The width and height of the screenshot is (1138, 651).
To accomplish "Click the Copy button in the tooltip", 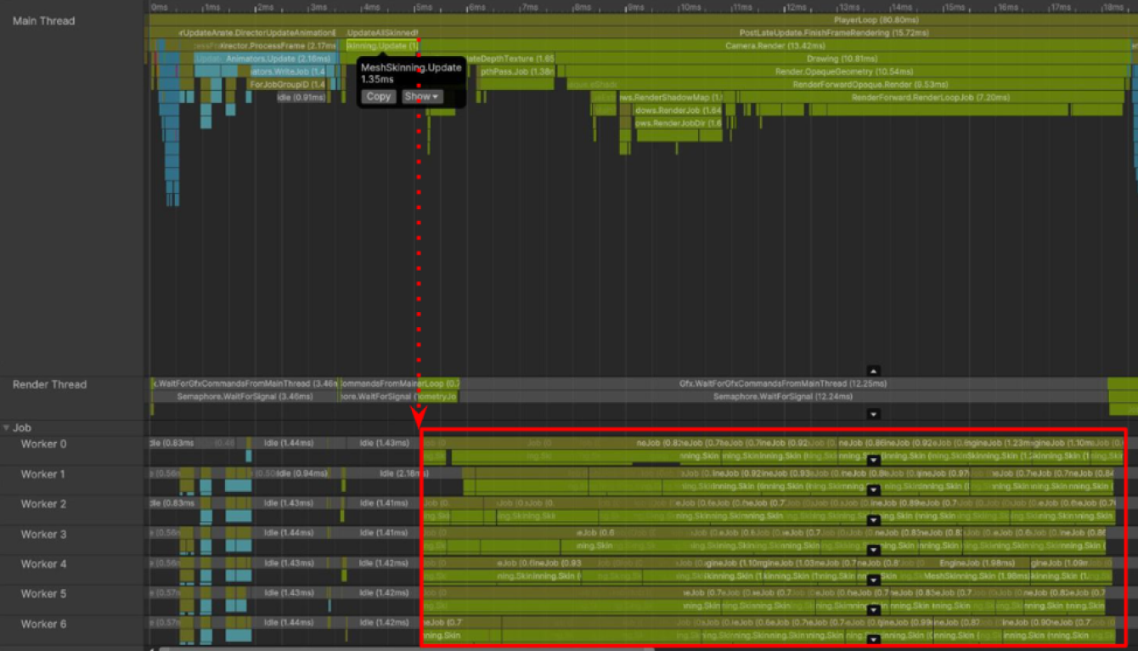I will tap(378, 97).
